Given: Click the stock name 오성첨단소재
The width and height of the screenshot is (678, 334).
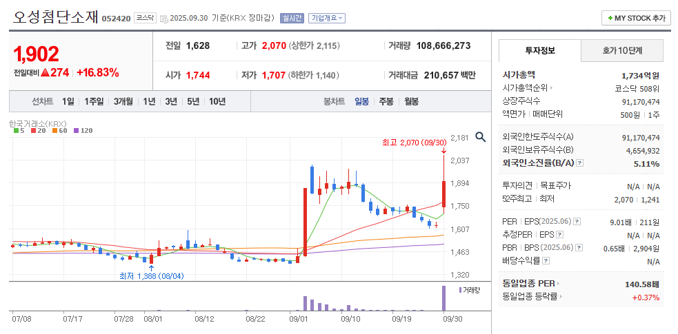Looking at the screenshot, I should pos(56,17).
